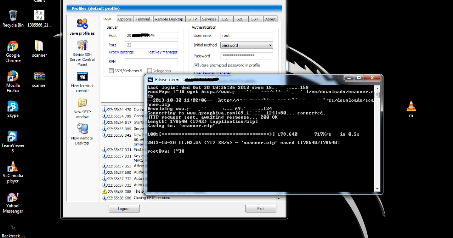Open the Services tab

(x=209, y=19)
